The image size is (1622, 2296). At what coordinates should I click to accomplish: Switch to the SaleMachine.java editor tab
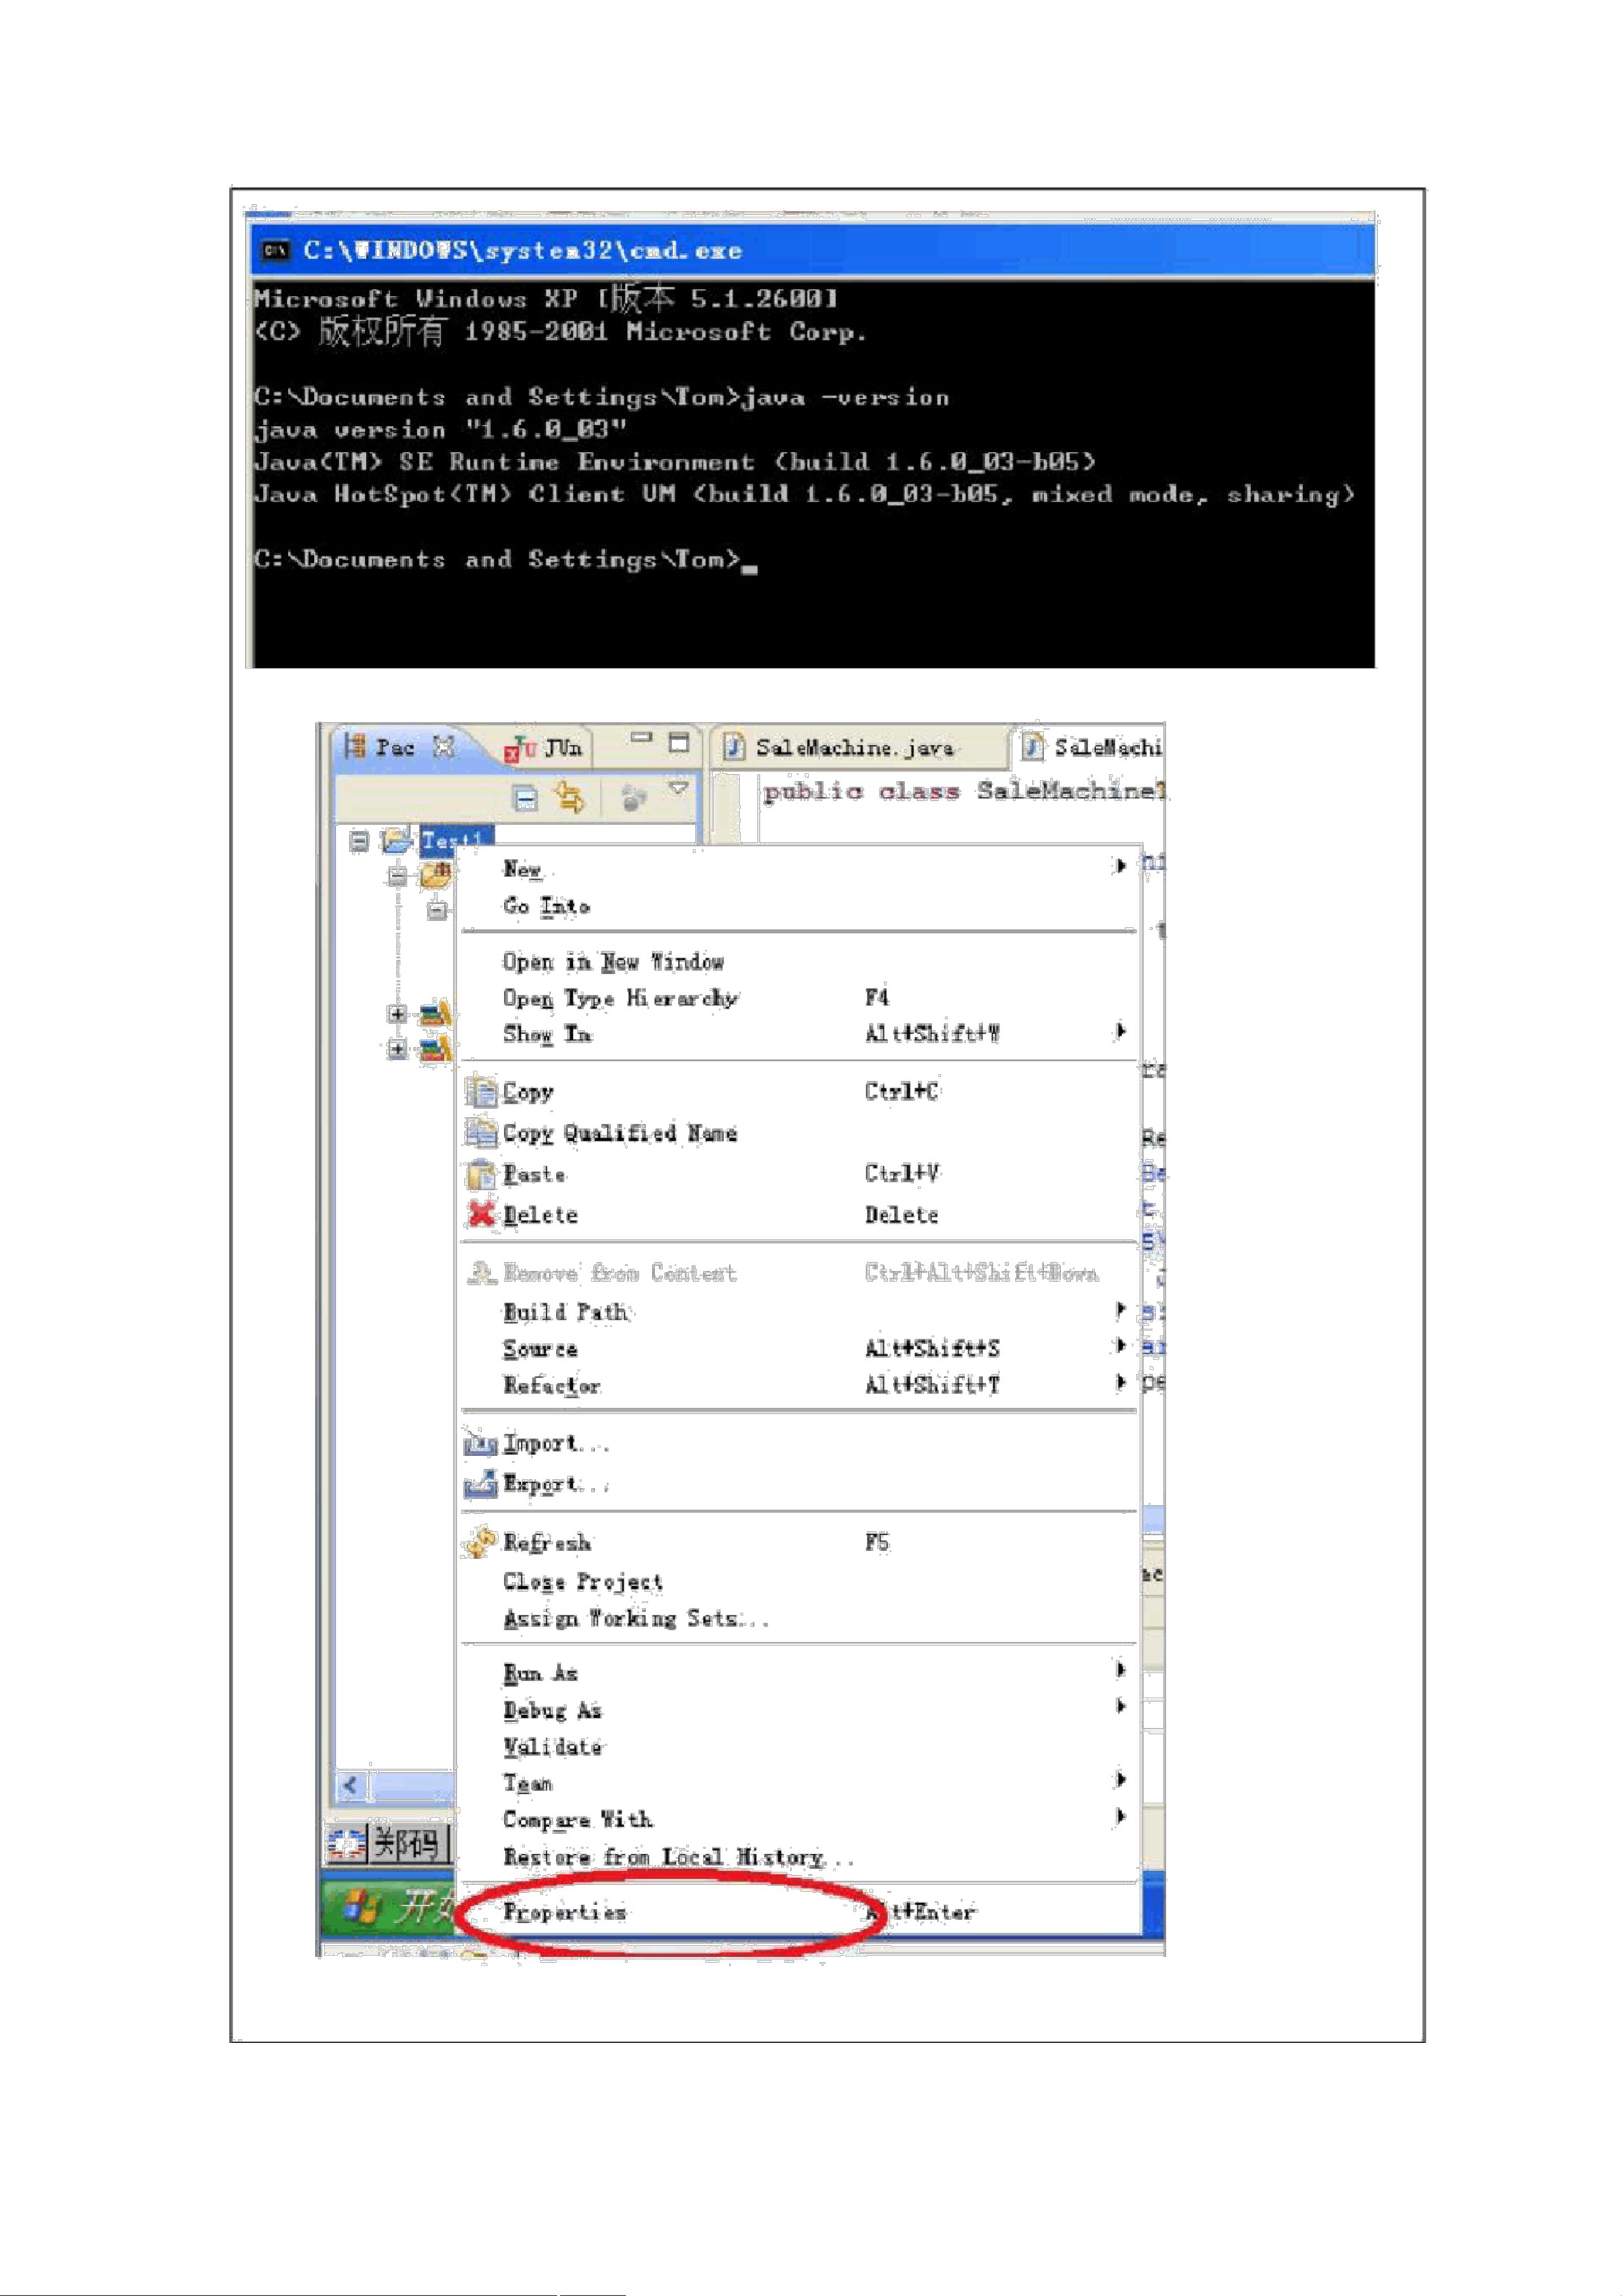855,747
